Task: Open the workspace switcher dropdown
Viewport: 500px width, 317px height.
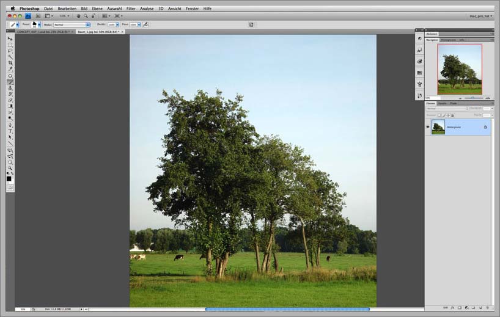Action: pos(481,16)
